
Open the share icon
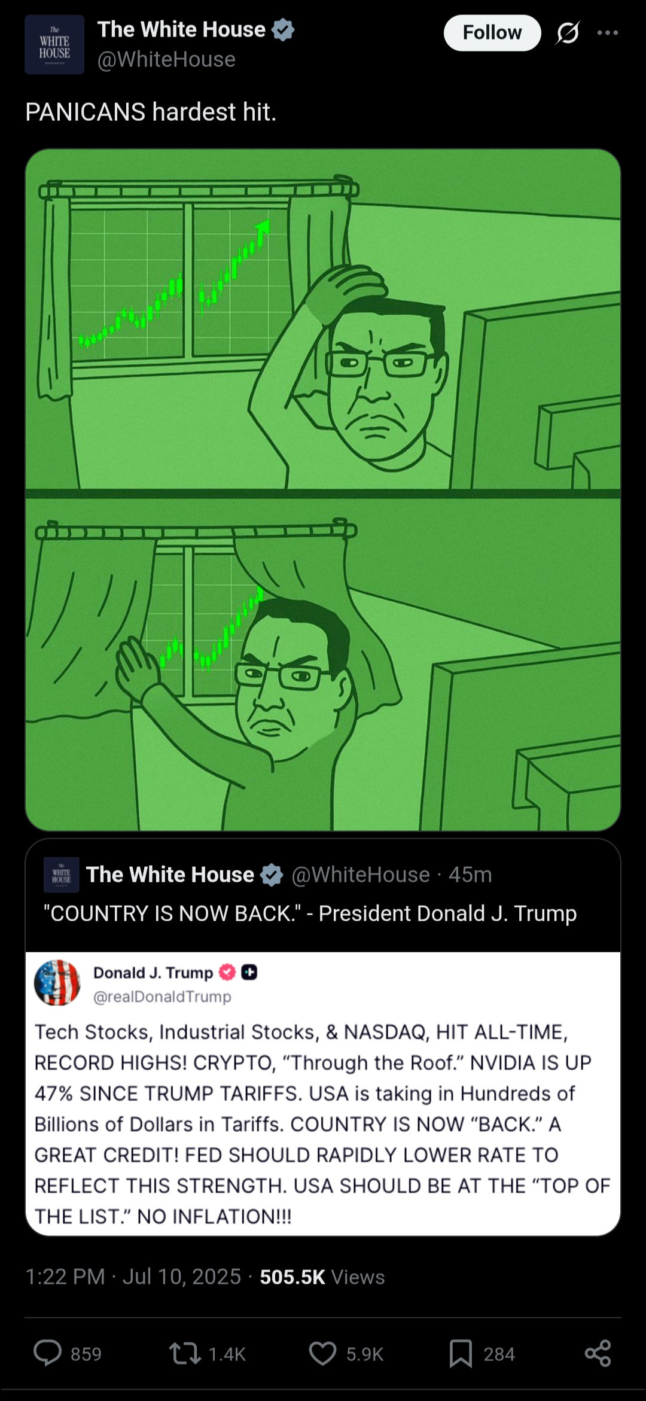(x=598, y=1353)
